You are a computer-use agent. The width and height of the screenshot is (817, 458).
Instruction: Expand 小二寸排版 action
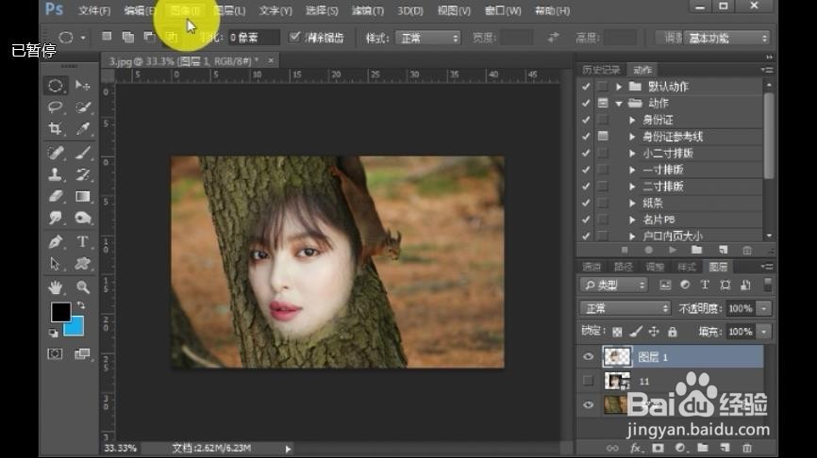pyautogui.click(x=632, y=153)
